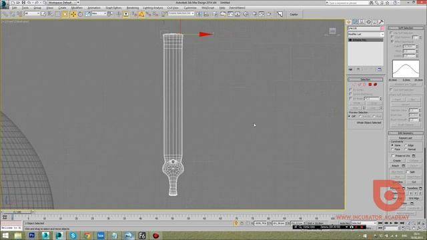
Task: Open the Rendered Frame Window
Action: 262,14
